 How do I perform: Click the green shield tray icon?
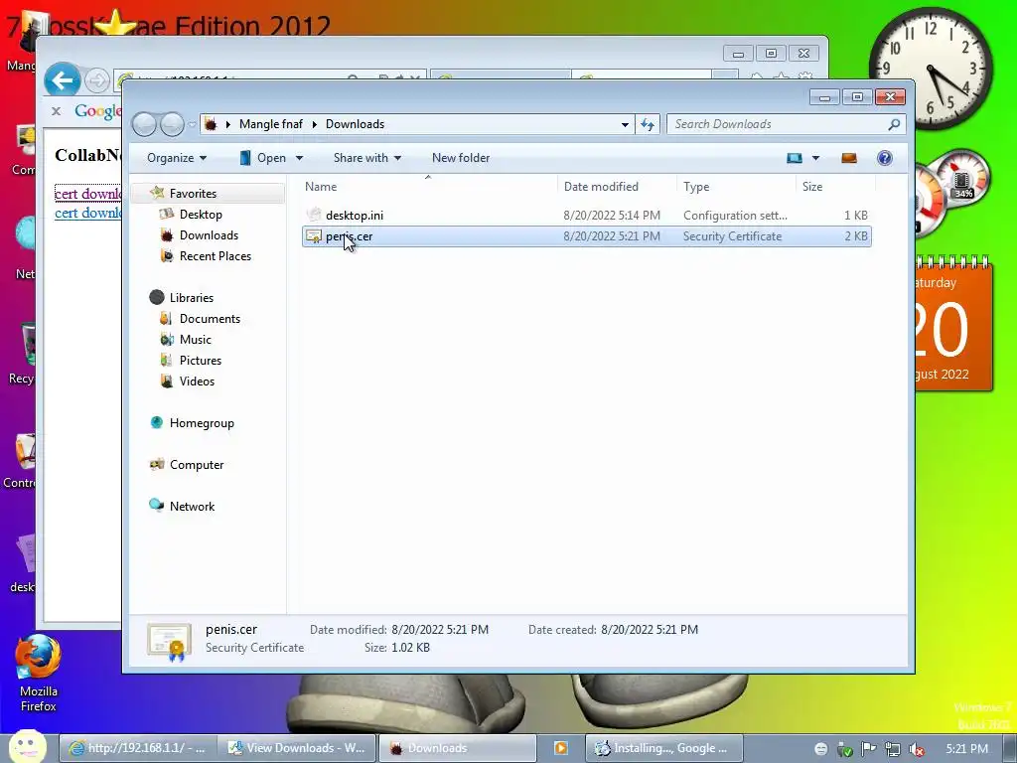pyautogui.click(x=844, y=749)
